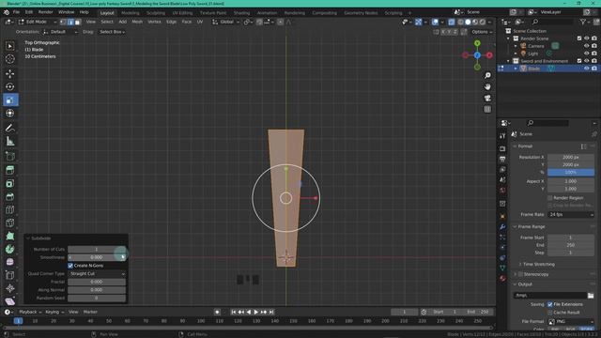Open the Edit Mode dropdown
The width and height of the screenshot is (601, 338).
tap(38, 22)
